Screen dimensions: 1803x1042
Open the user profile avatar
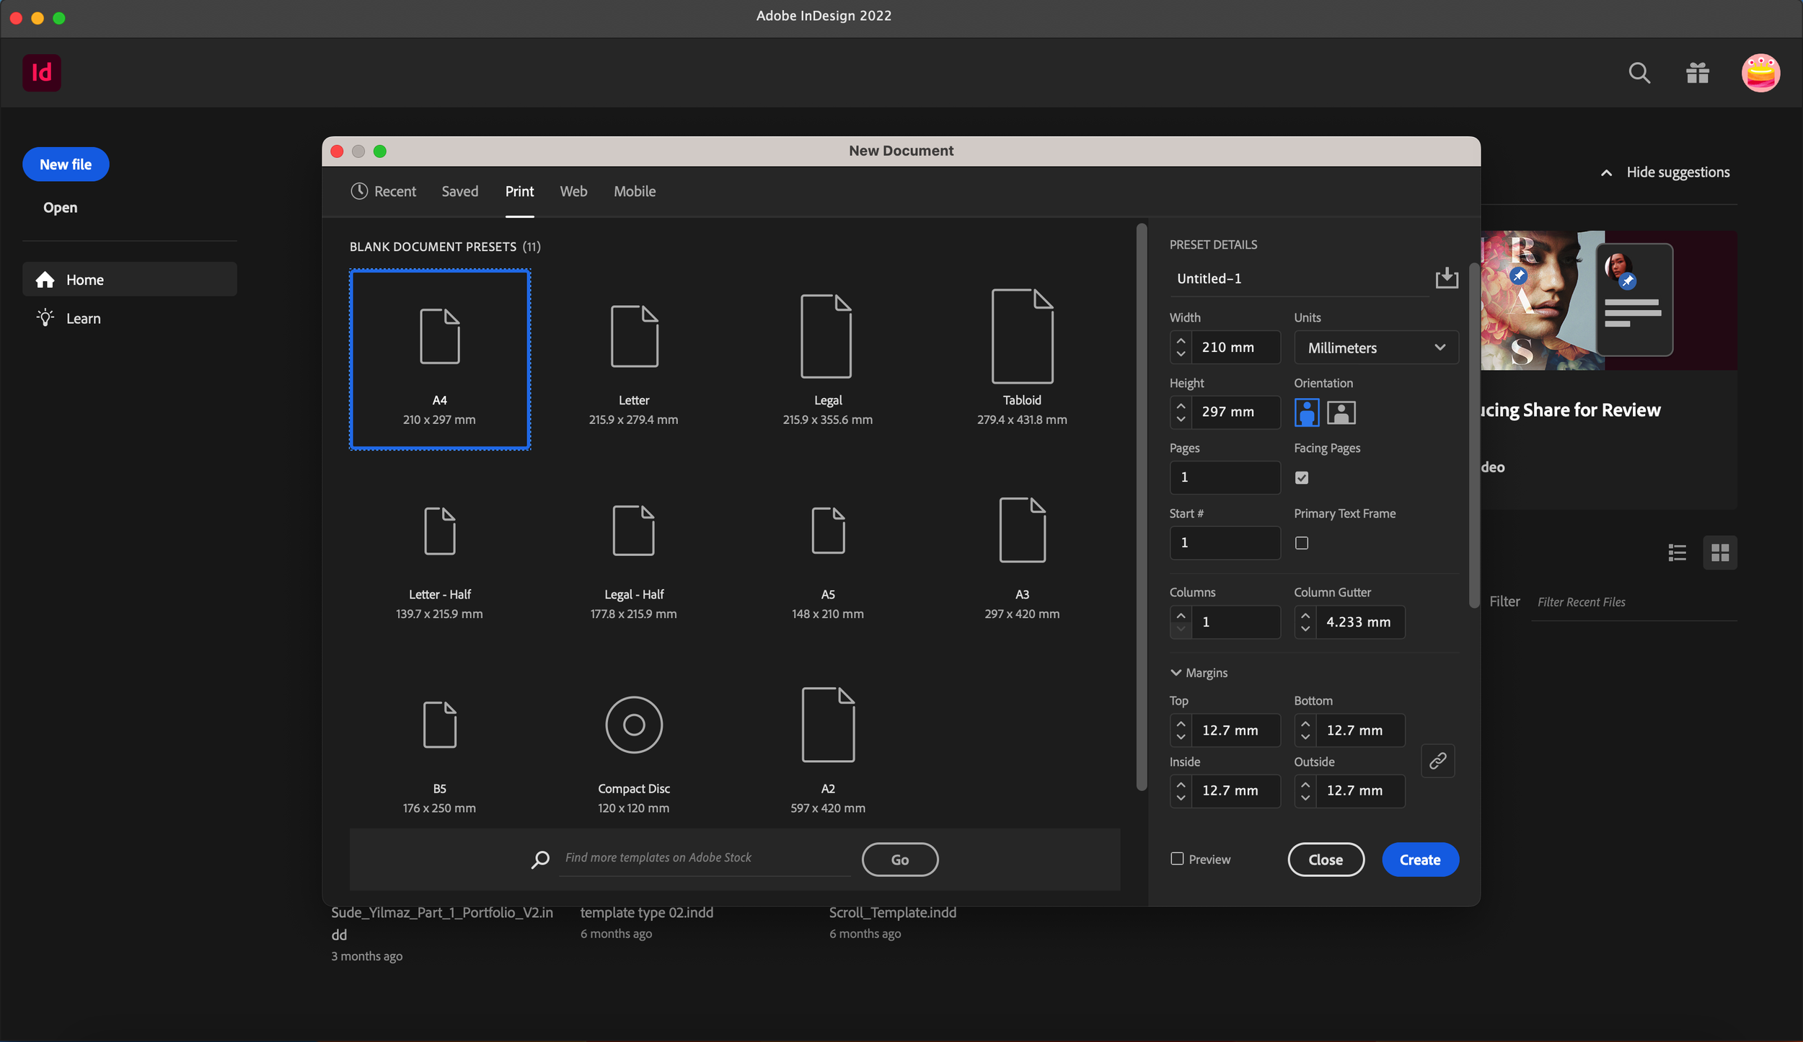[x=1760, y=73]
